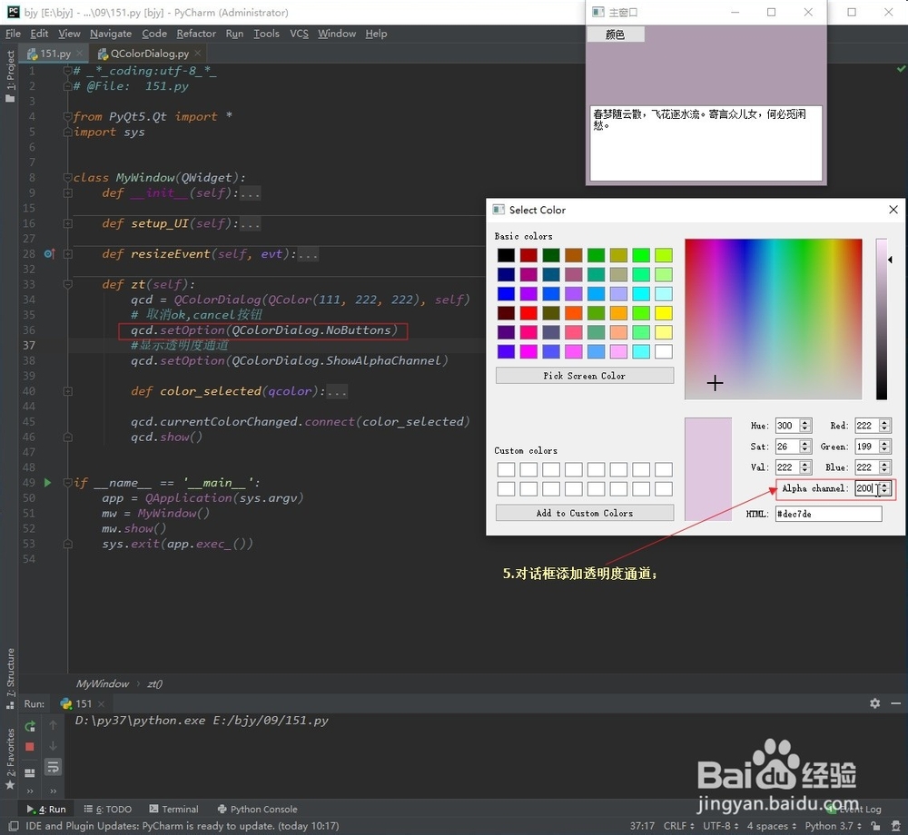Screen dimensions: 908x835
Task: Collapse the MyWindow class fold
Action: pos(68,177)
